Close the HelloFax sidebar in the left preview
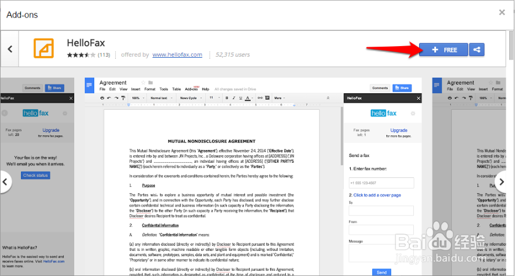The height and width of the screenshot is (276, 515). click(x=71, y=99)
